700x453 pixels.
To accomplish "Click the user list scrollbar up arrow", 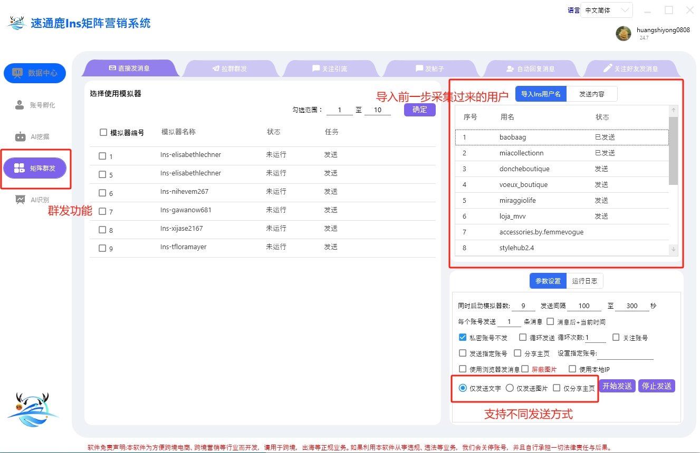I will tap(673, 110).
